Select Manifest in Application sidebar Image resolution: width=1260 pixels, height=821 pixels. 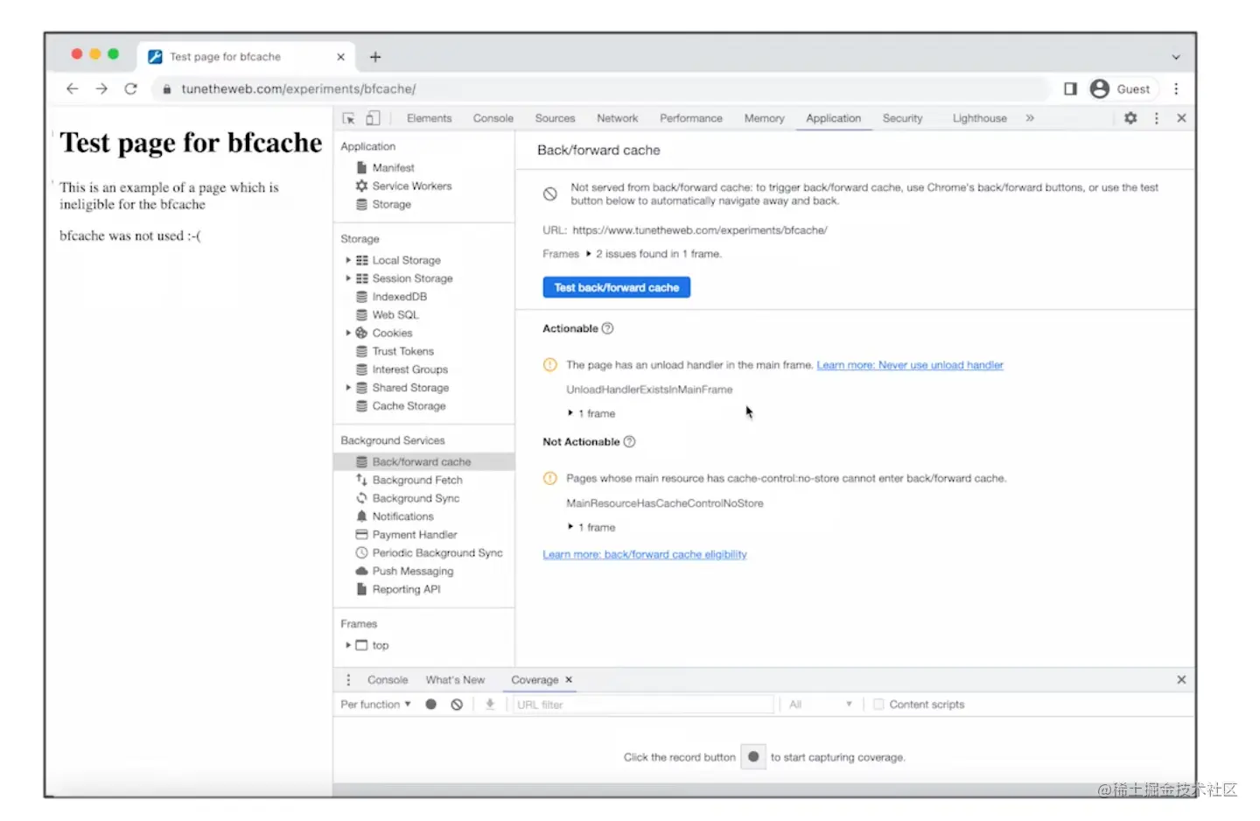393,167
